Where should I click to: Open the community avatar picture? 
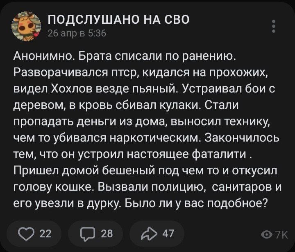26,26
